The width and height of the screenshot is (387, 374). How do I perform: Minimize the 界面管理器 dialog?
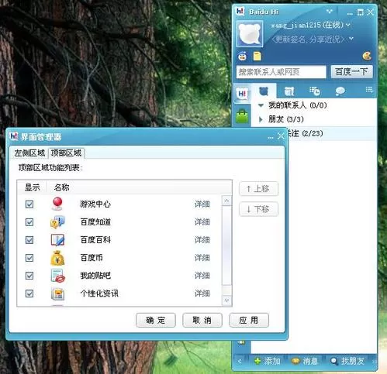271,137
